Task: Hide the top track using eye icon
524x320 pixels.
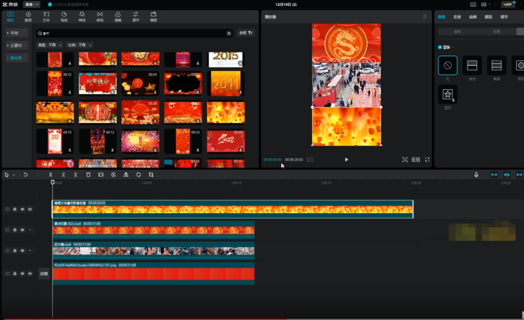Action: 22,209
